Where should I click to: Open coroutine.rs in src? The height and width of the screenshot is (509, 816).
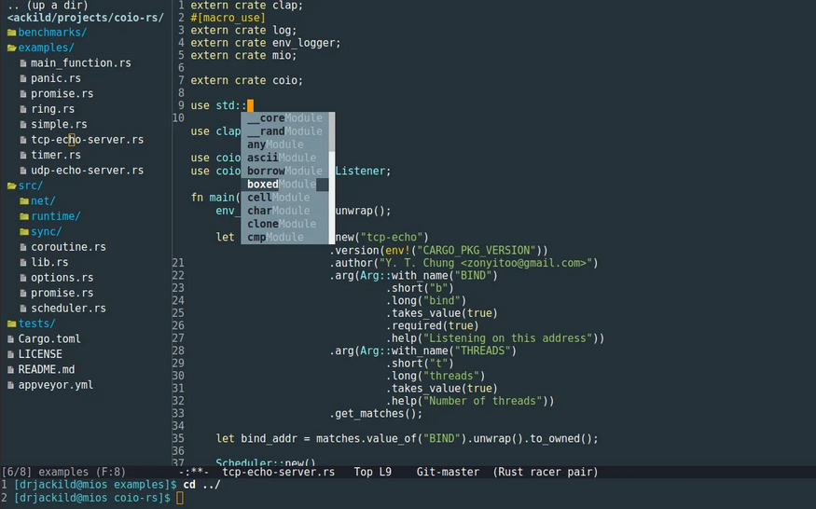click(x=68, y=247)
